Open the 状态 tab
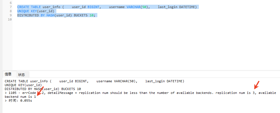This screenshot has width=280, height=113. point(21,75)
